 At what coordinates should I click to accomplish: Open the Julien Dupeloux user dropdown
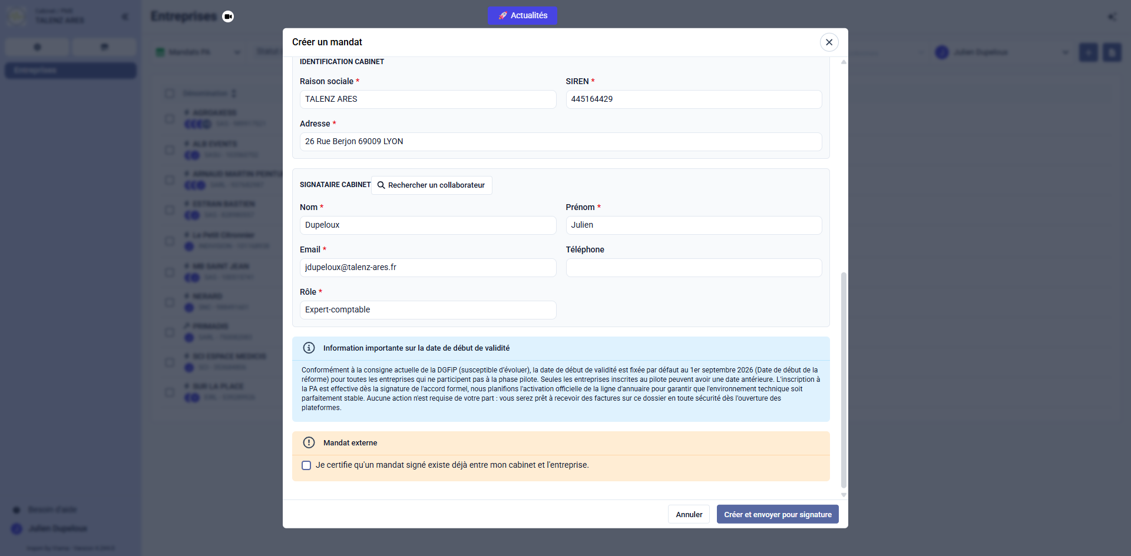1001,52
